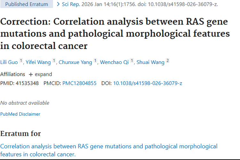Click the plus icon beside Affiliations
This screenshot has height=160, width=240.
coord(31,74)
